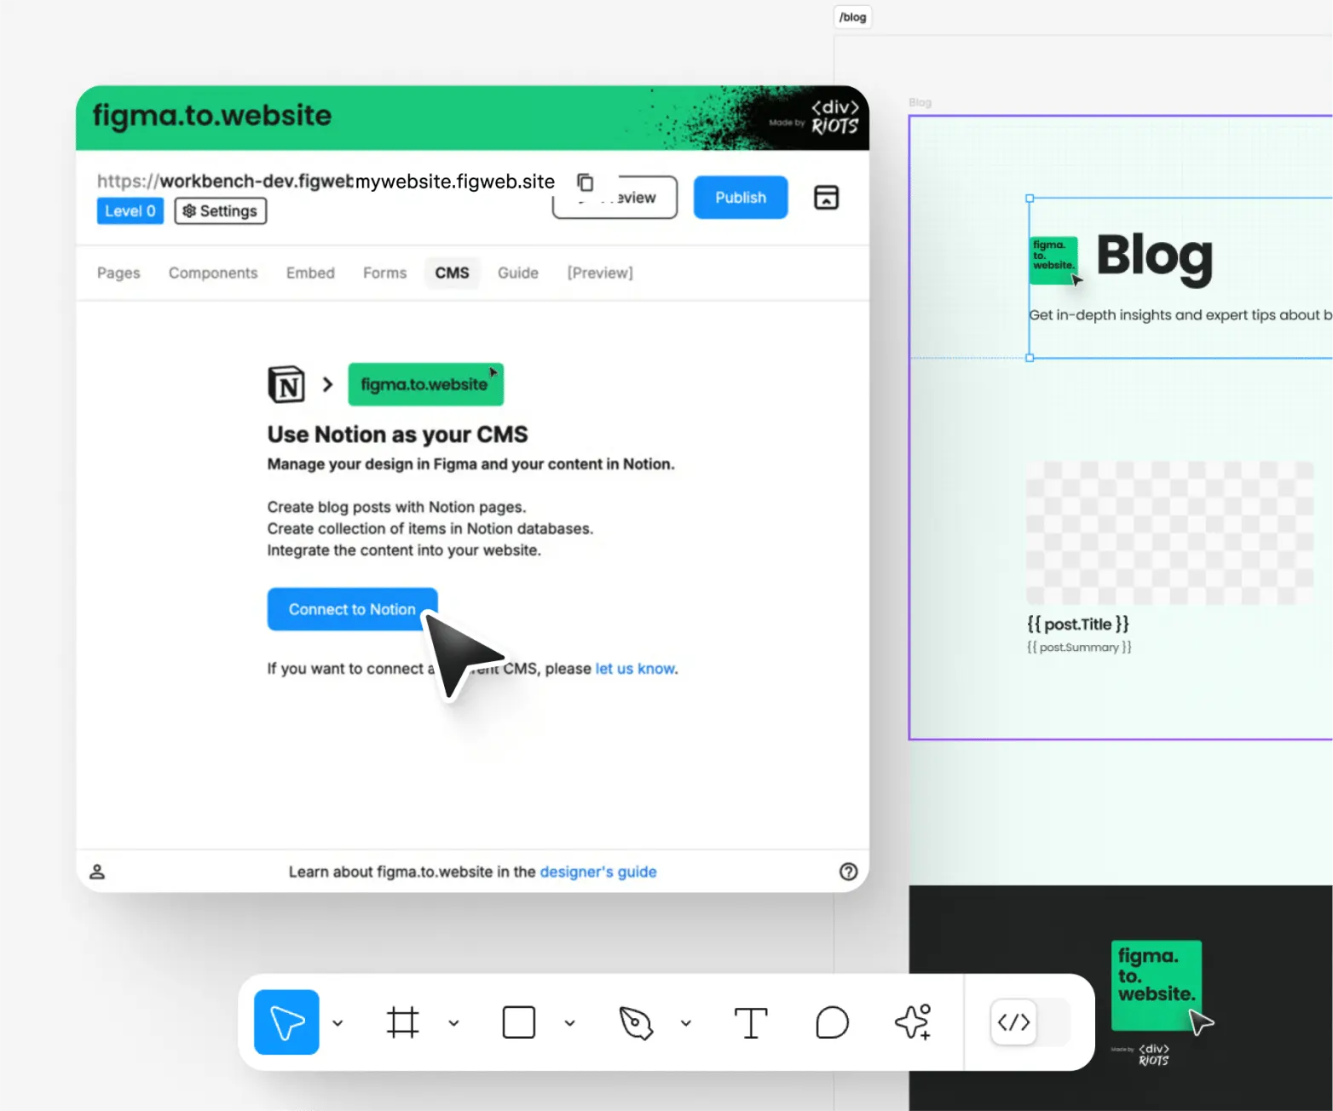Viewport: 1333px width, 1111px height.
Task: Switch to the Forms tab
Action: [384, 273]
